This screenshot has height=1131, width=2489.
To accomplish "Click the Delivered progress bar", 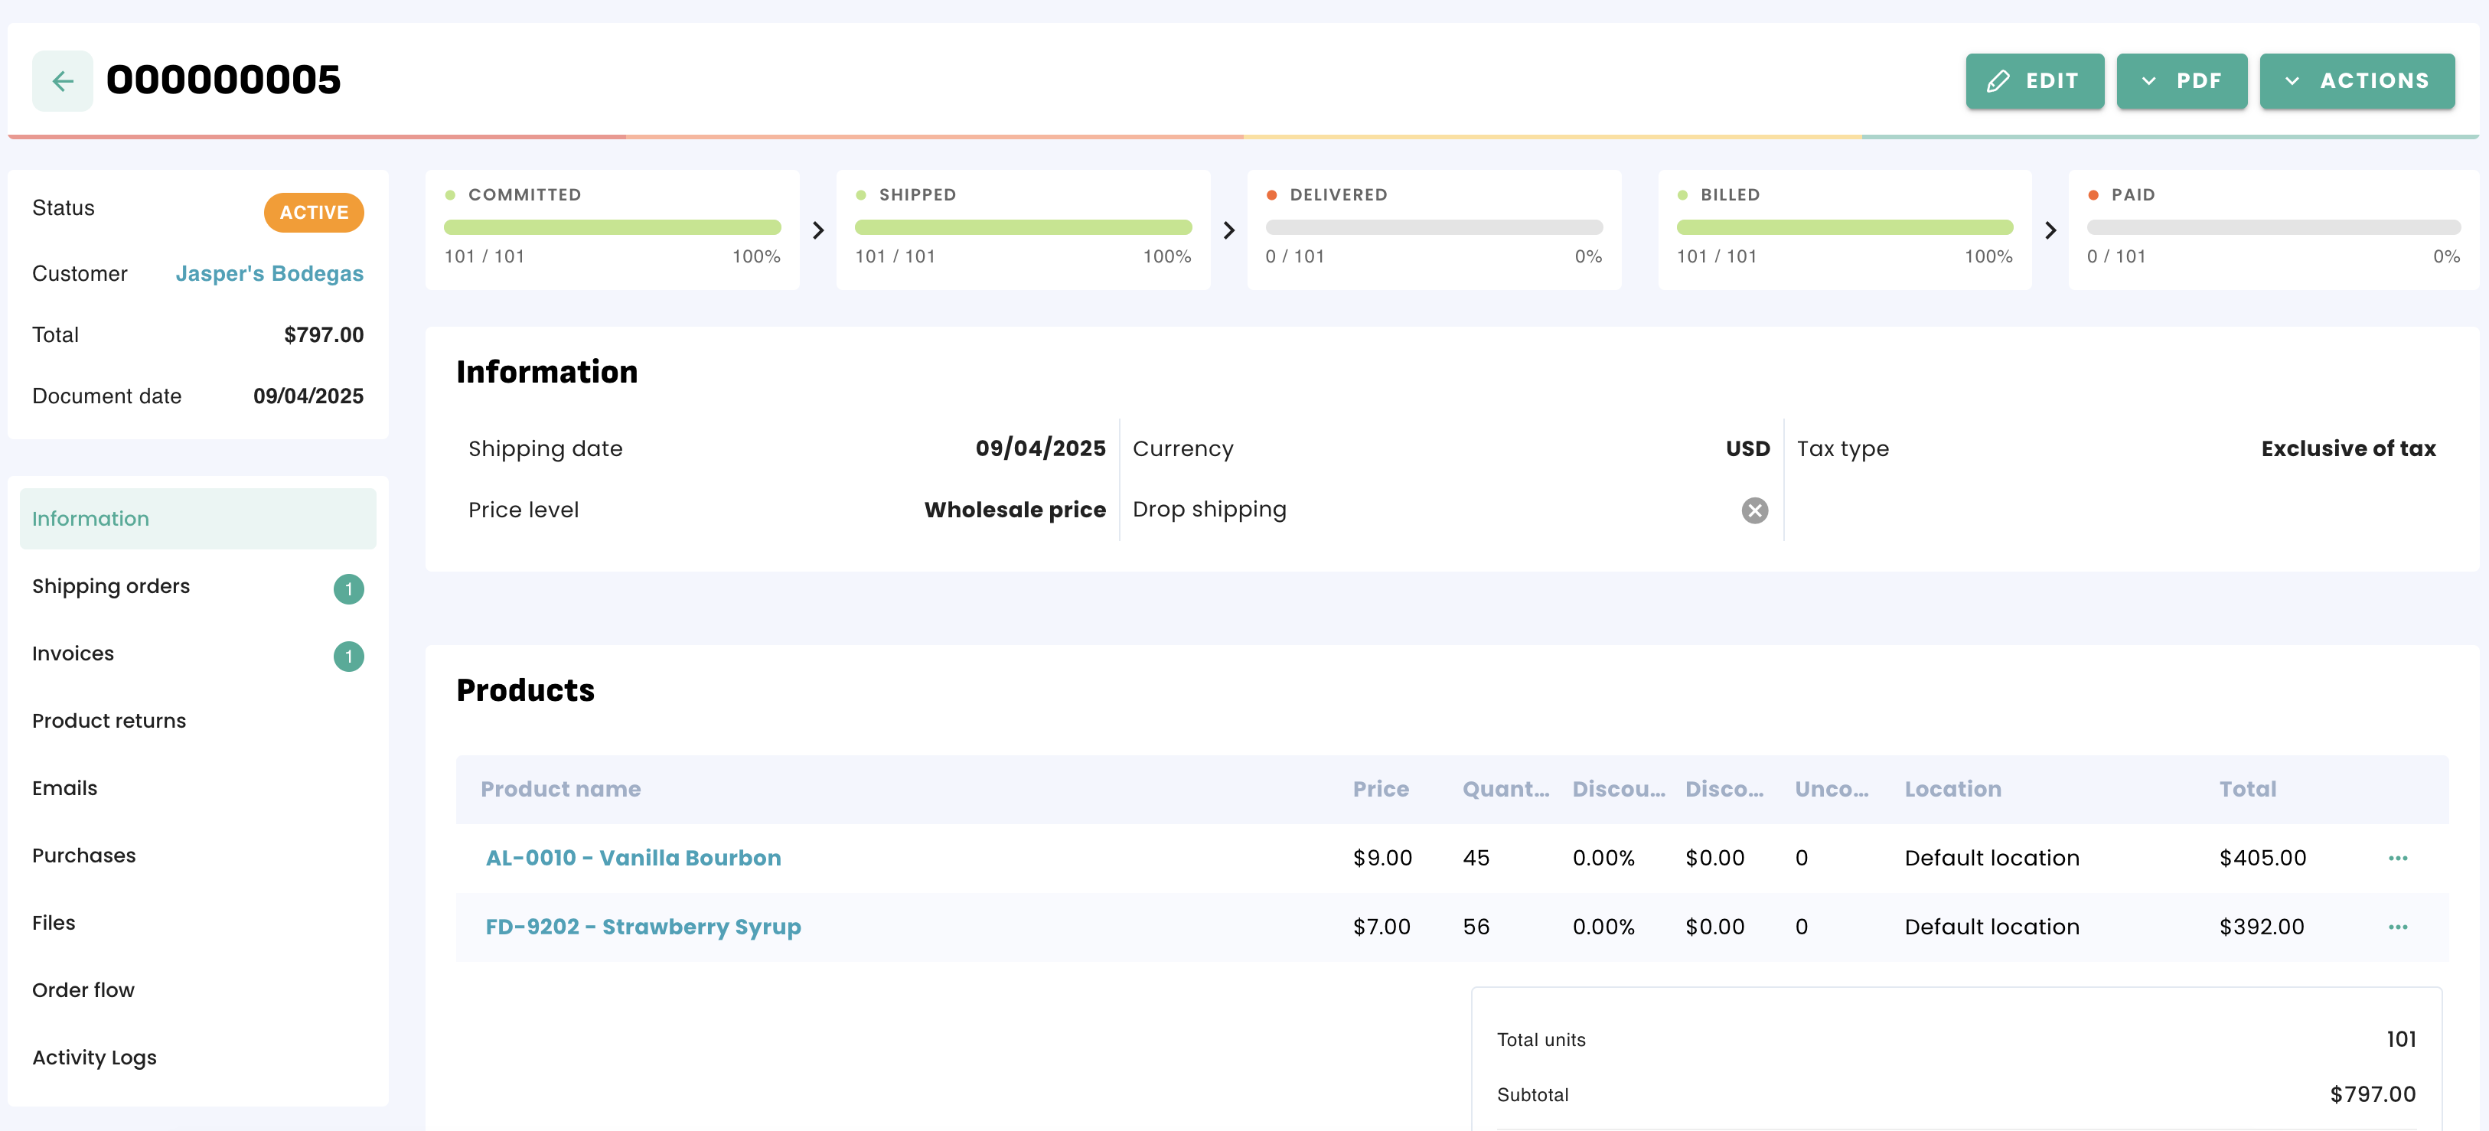I will 1433,227.
